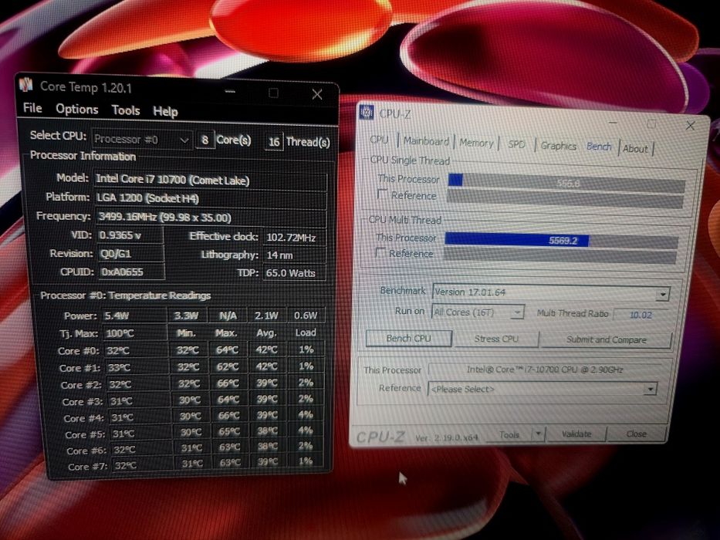Click the Tj. Max value 100°C
This screenshot has height=540, width=720.
(x=135, y=333)
